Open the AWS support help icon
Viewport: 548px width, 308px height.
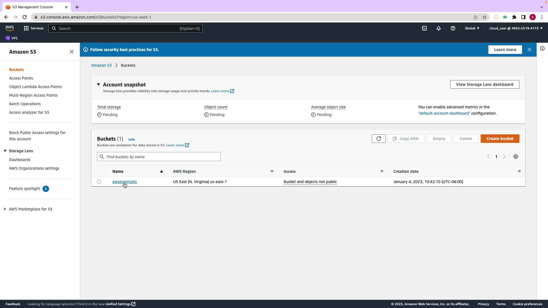coord(453,28)
